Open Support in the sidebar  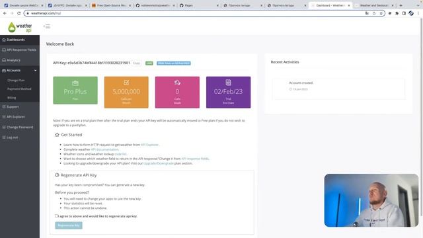(20, 107)
